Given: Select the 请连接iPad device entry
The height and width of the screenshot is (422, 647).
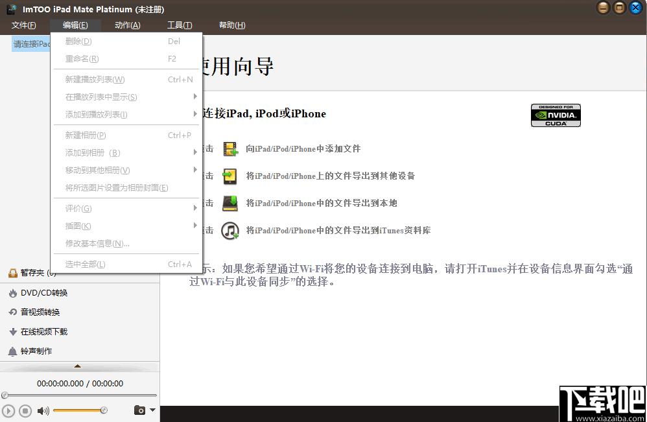Looking at the screenshot, I should (31, 43).
